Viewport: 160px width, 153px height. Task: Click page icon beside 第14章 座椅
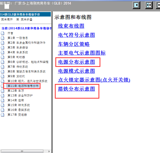[3, 100]
